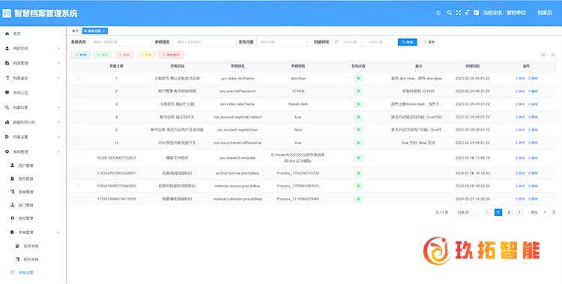
Task: Close the active 参数设置 tab
Action: pos(104,31)
